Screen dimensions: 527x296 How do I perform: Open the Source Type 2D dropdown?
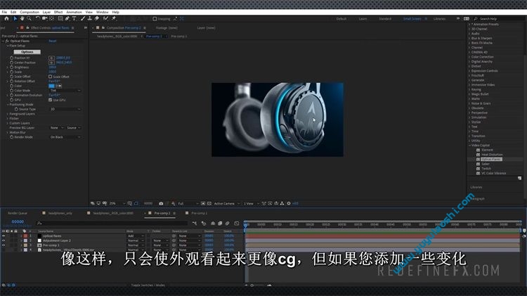click(65, 109)
